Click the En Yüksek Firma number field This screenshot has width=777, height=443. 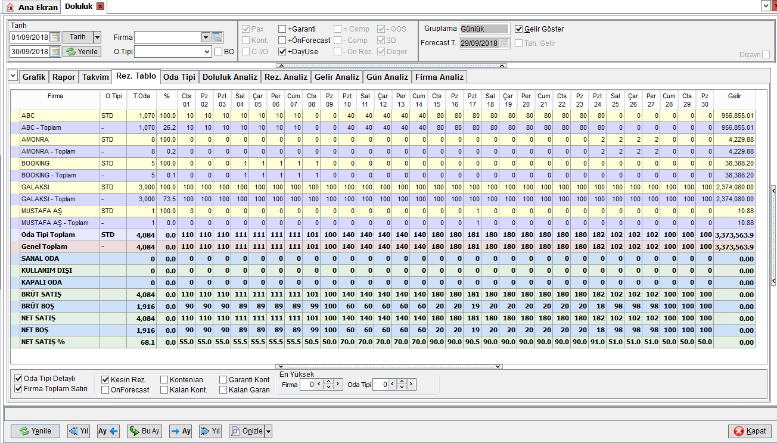point(307,384)
